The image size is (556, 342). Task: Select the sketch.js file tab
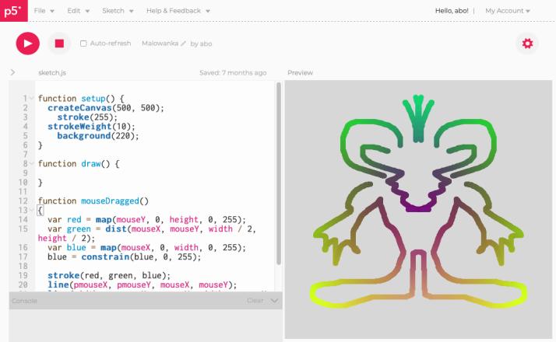point(52,72)
